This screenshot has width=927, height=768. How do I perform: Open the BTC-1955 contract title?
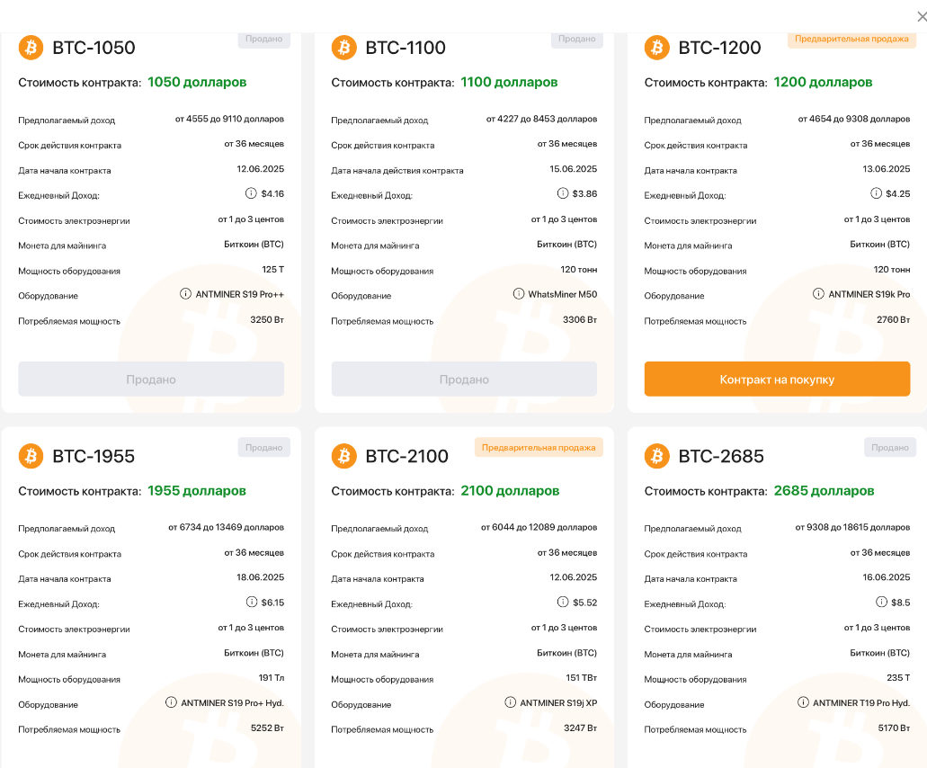point(94,457)
